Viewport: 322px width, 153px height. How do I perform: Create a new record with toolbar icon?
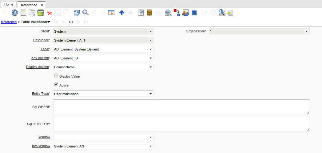pos(23,13)
